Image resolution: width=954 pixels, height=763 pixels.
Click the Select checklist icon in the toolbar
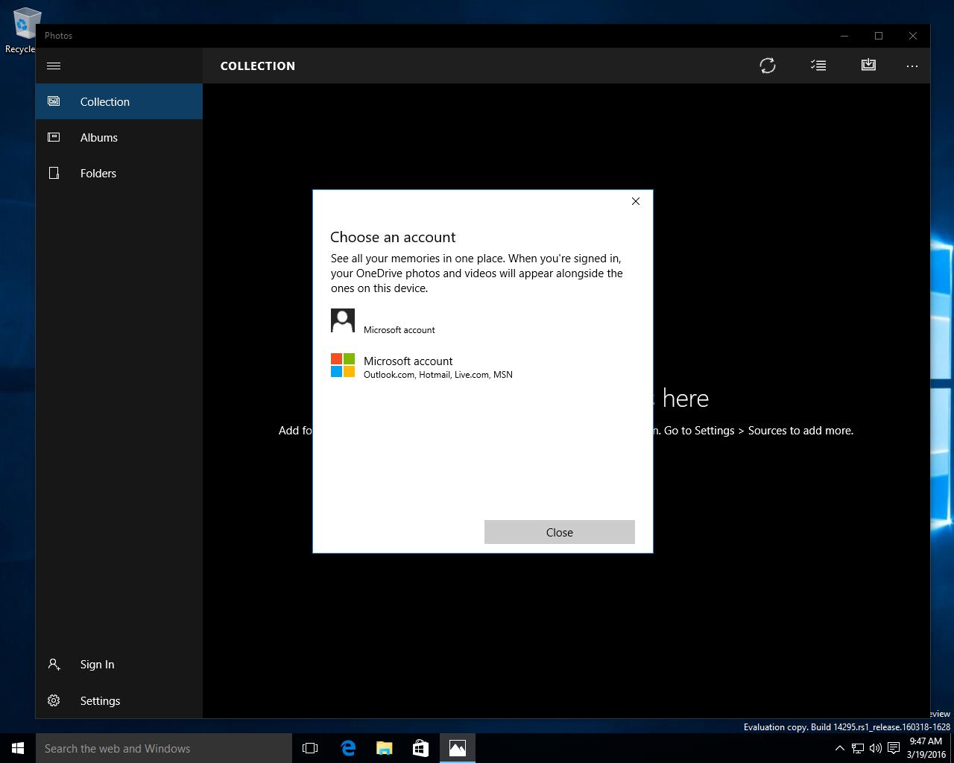pyautogui.click(x=818, y=66)
